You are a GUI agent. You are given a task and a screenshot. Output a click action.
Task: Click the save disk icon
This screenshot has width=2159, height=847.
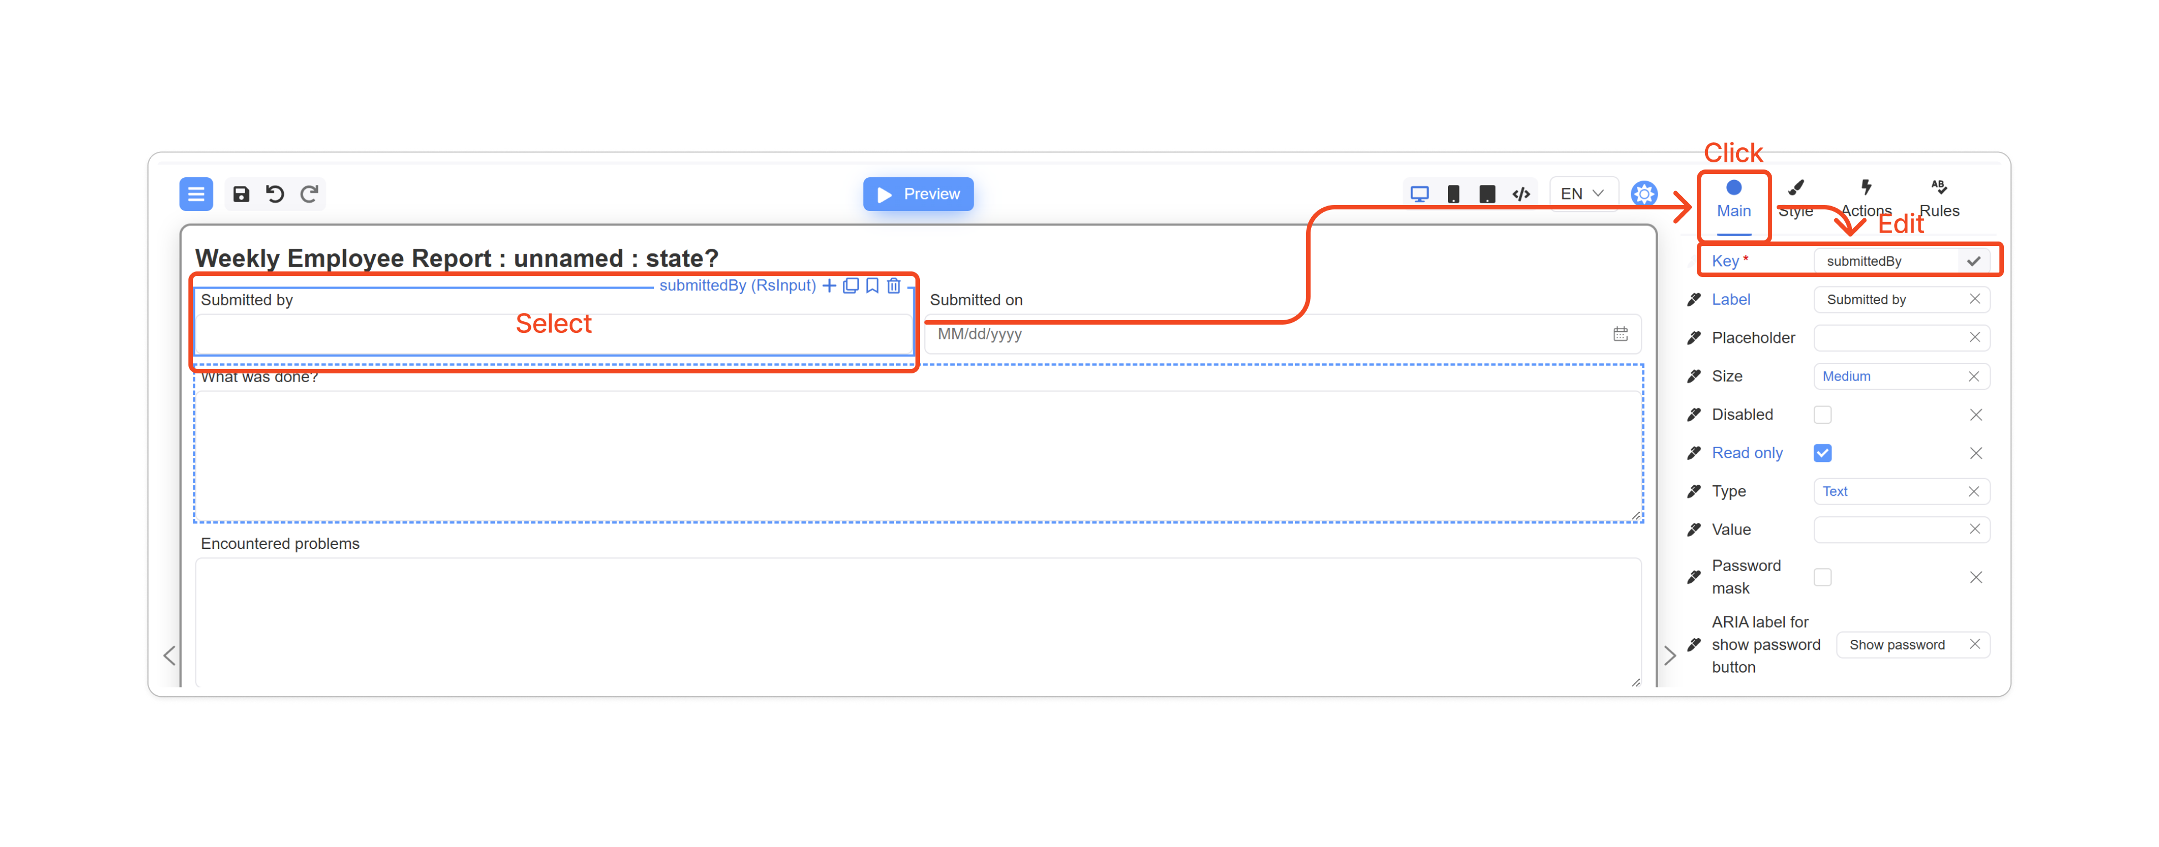click(241, 194)
